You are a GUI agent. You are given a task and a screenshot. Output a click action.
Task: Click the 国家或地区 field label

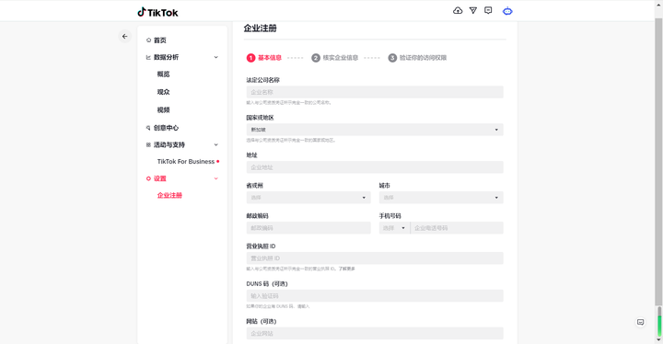pyautogui.click(x=260, y=118)
